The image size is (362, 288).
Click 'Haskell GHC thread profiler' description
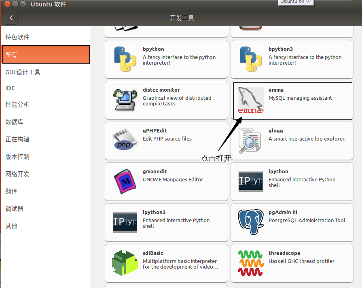301,261
